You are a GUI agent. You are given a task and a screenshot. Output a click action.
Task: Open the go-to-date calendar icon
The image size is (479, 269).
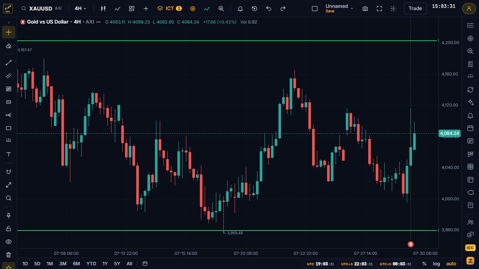coord(145,263)
